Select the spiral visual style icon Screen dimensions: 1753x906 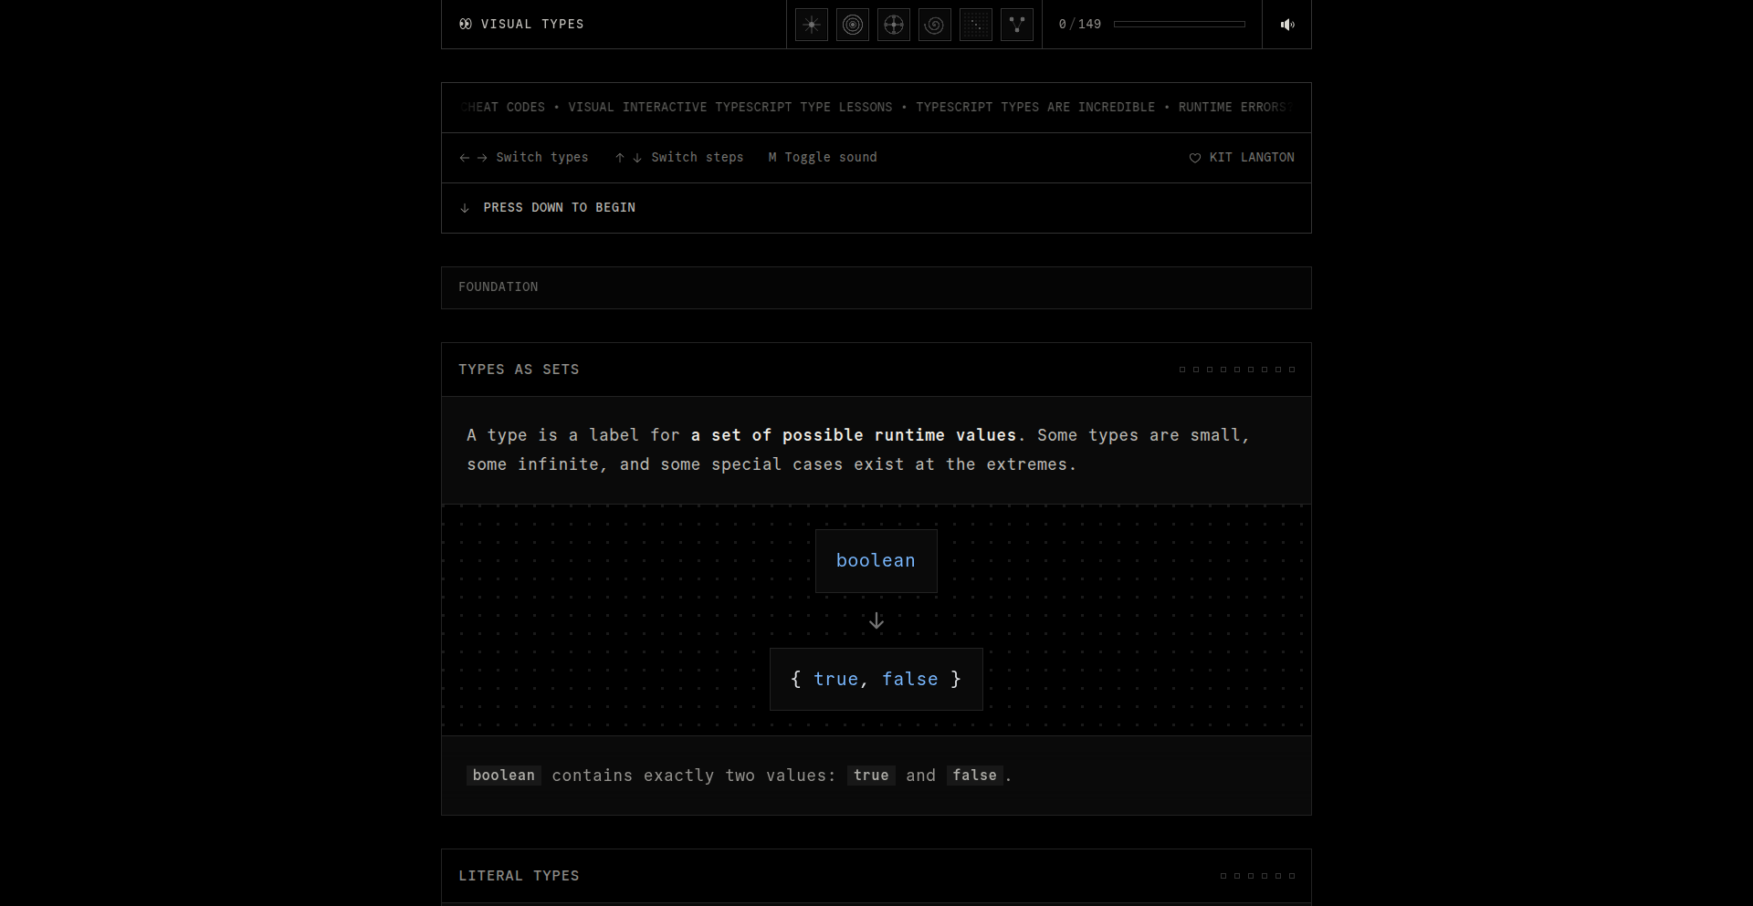[x=934, y=25]
